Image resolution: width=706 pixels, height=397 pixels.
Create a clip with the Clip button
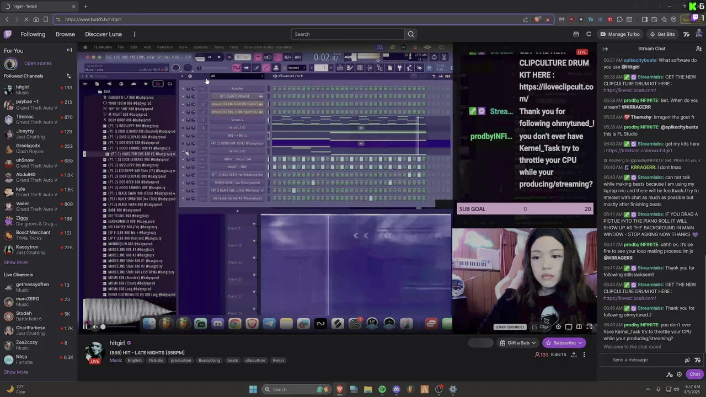click(x=541, y=327)
